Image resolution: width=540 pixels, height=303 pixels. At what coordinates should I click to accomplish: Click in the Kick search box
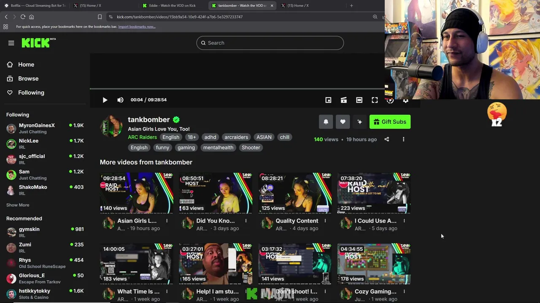pos(270,43)
